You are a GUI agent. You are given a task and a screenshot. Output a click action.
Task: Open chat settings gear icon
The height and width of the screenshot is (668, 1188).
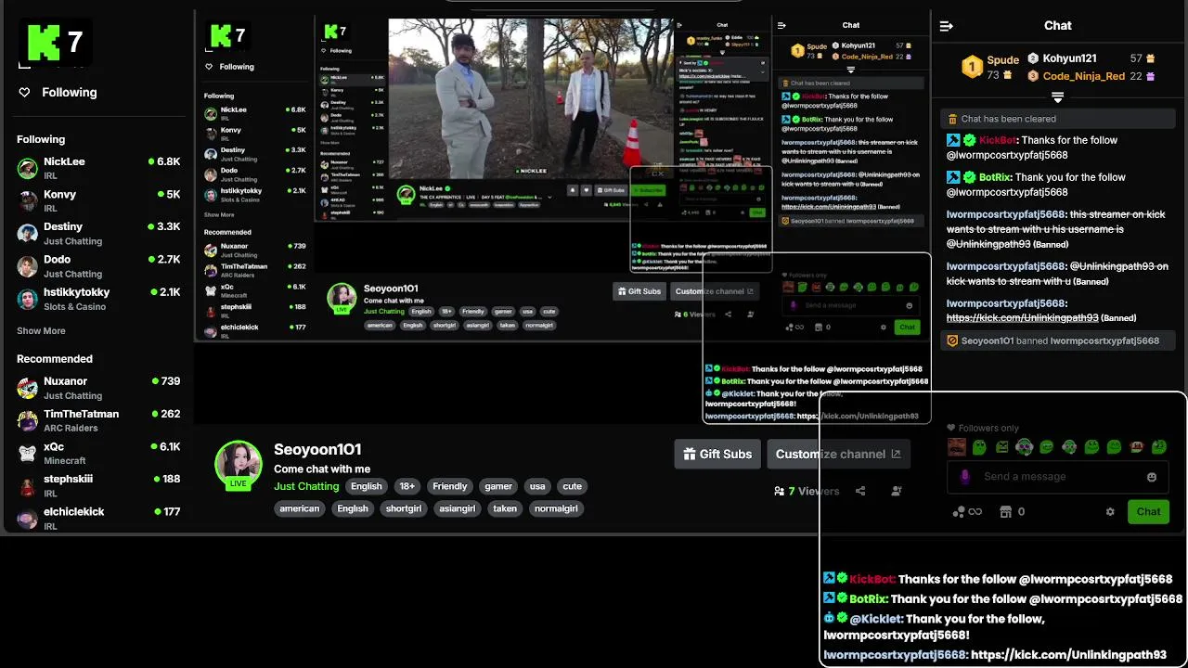(x=1110, y=511)
